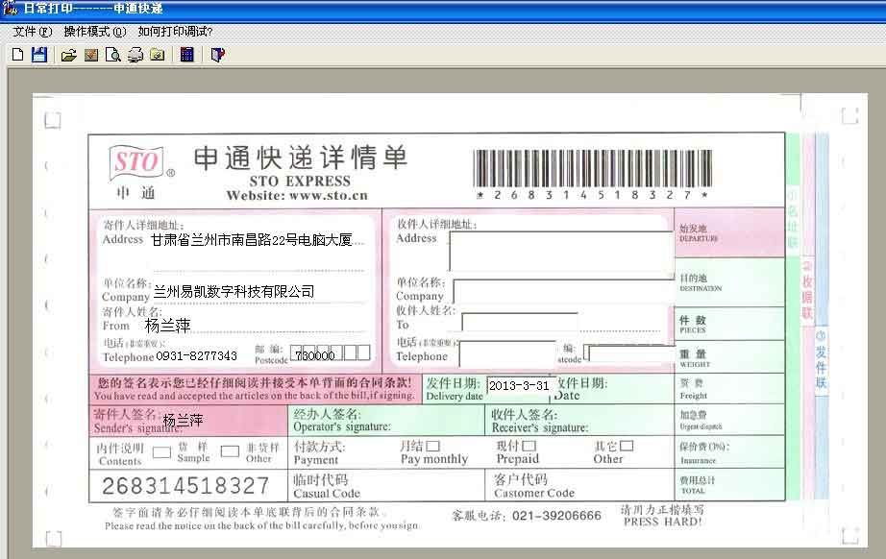Print the waybill using the printer icon
Viewport: 886px width, 559px height.
coord(135,55)
